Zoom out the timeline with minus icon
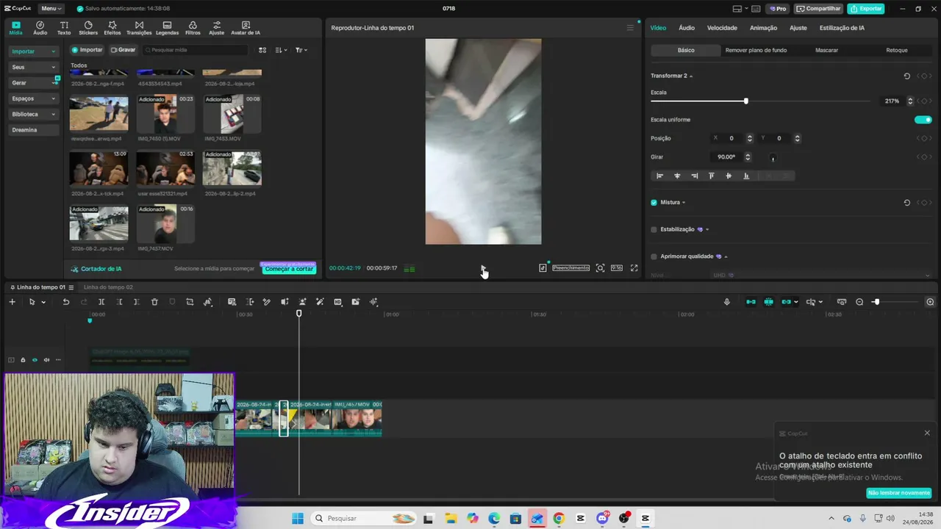This screenshot has width=941, height=529. coord(859,302)
